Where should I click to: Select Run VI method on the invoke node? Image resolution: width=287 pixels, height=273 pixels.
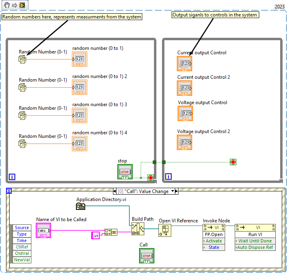point(255,234)
